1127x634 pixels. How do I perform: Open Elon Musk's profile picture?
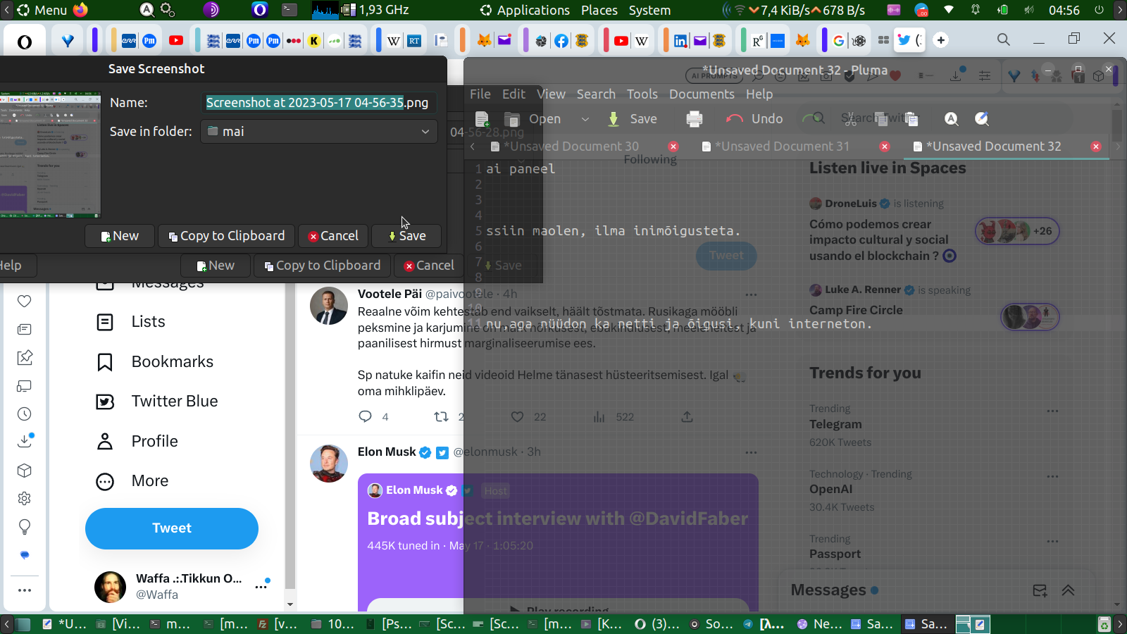[329, 464]
